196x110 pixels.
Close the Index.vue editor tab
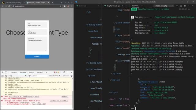point(99,6)
